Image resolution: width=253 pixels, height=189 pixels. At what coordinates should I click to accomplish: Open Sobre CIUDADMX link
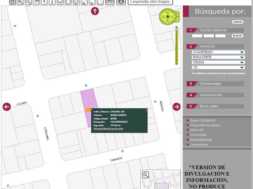point(203,121)
